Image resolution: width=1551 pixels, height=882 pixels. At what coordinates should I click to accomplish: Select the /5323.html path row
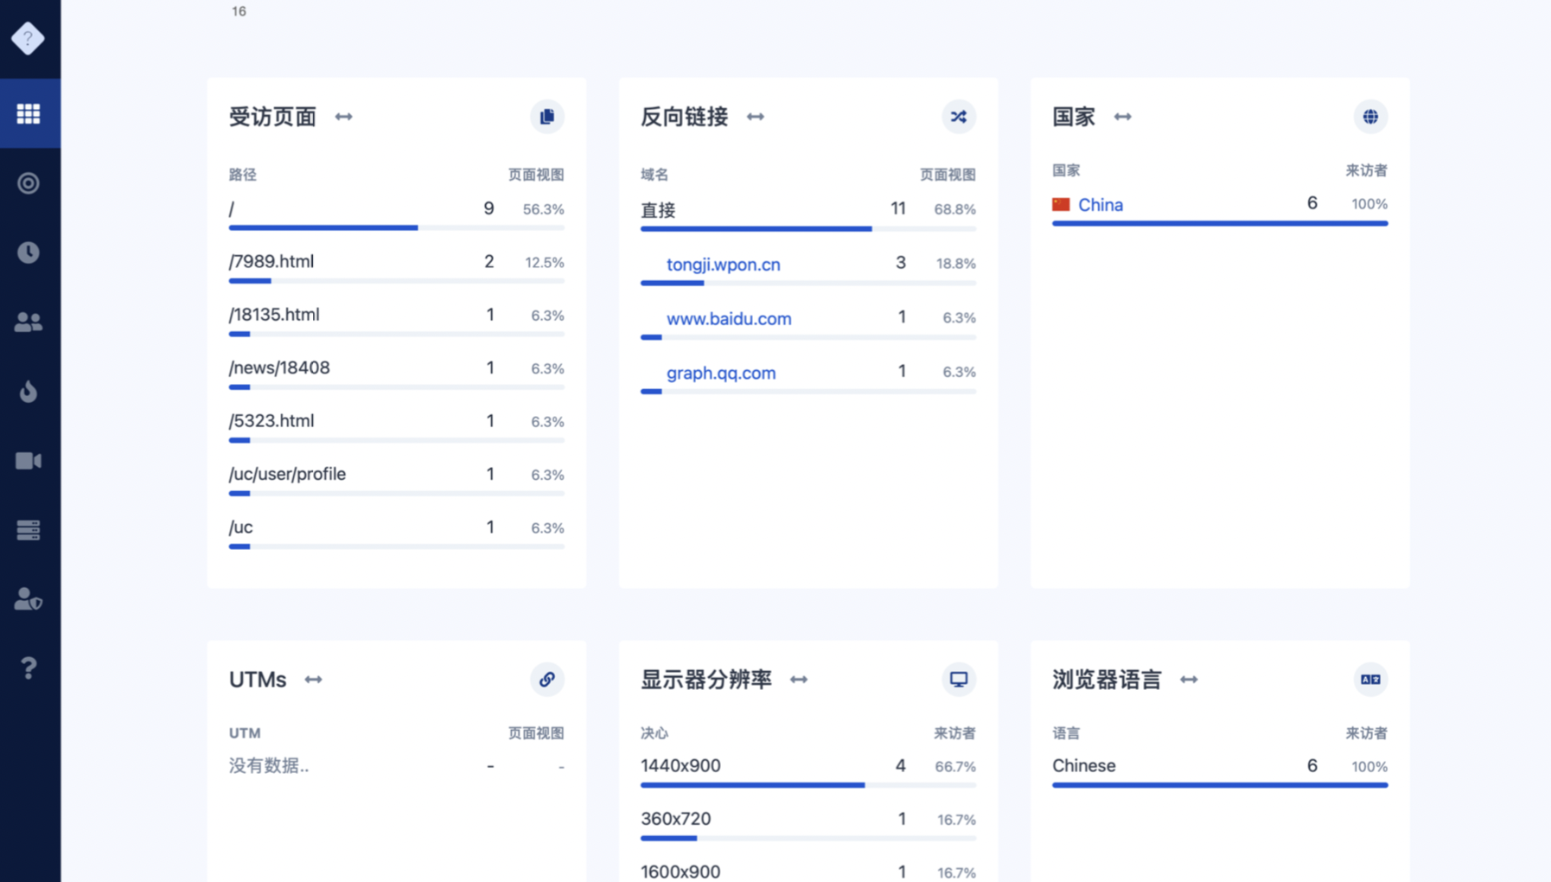pos(397,427)
